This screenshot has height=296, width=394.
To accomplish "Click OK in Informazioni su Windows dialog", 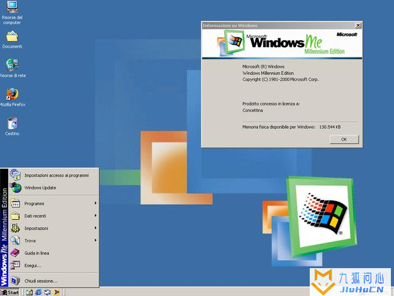I will pos(344,139).
